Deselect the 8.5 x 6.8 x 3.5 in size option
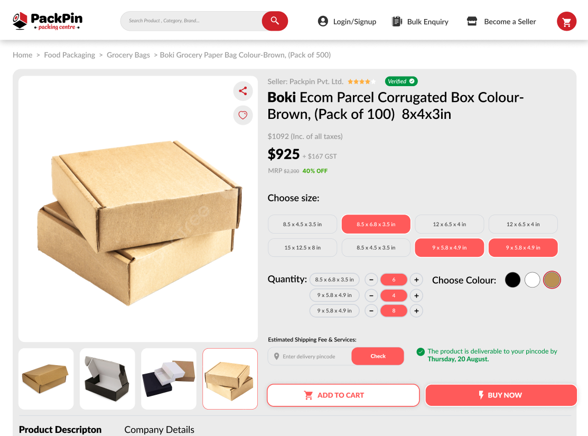Viewport: 588px width, 436px height. [376, 225]
